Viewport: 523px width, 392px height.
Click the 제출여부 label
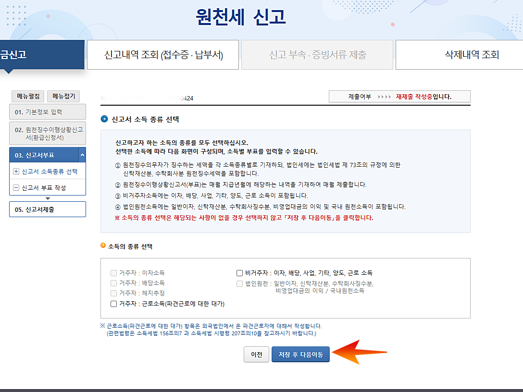[x=360, y=97]
